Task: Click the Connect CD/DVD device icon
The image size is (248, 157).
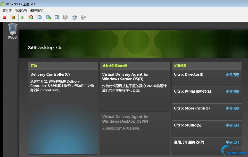Action: [x=75, y=17]
